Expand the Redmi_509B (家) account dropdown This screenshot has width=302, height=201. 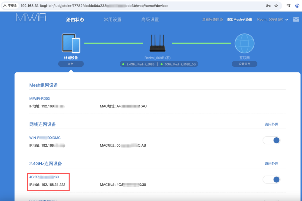click(272, 20)
